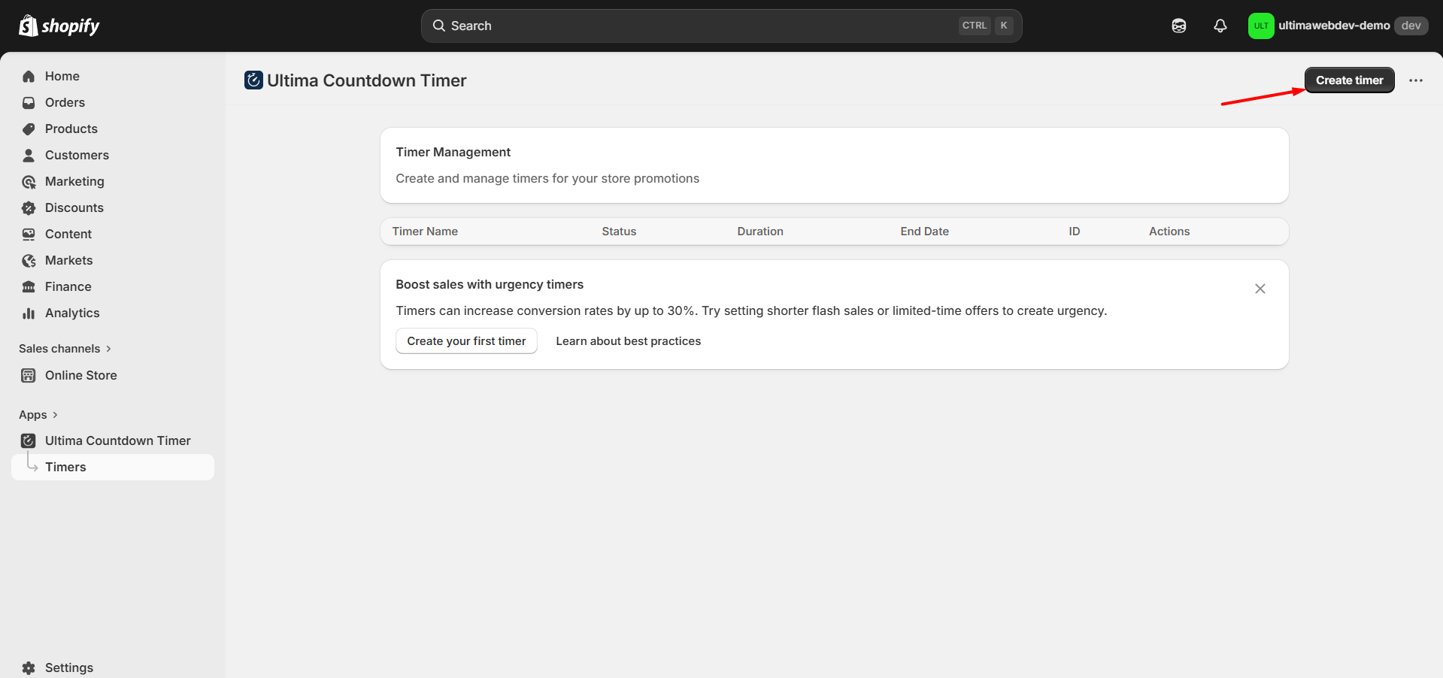Image resolution: width=1443 pixels, height=678 pixels.
Task: Dismiss the Boost sales banner
Action: (x=1260, y=289)
